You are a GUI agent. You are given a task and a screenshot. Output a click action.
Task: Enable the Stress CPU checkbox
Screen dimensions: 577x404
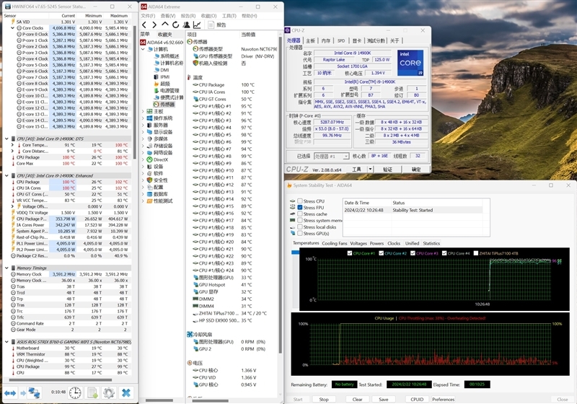tap(299, 201)
